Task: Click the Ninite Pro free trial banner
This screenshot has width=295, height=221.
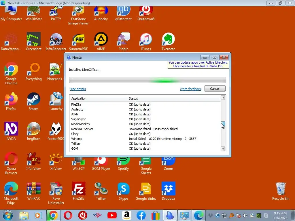Action: (198, 64)
